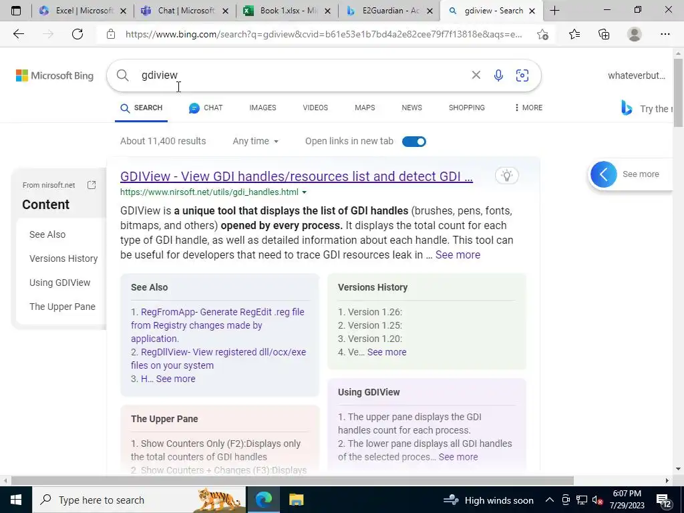Select Versions History in Content sidebar
Image resolution: width=684 pixels, height=513 pixels.
(63, 259)
